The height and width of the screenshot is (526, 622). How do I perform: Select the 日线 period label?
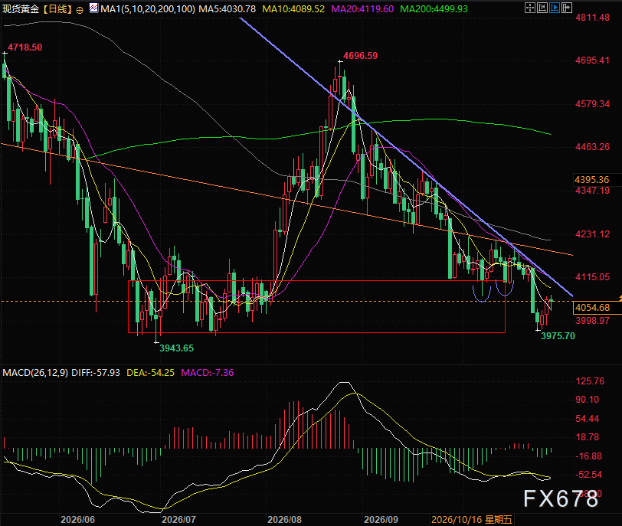pyautogui.click(x=57, y=8)
